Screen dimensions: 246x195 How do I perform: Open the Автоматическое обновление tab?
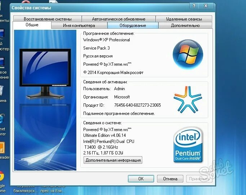click(118, 19)
